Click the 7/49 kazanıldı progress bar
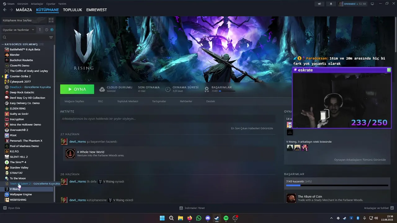 (x=337, y=186)
